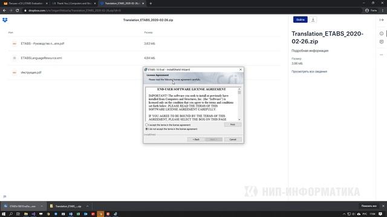The height and width of the screenshot is (217, 387).
Task: Open the info icon in right sidebar
Action: [382, 34]
